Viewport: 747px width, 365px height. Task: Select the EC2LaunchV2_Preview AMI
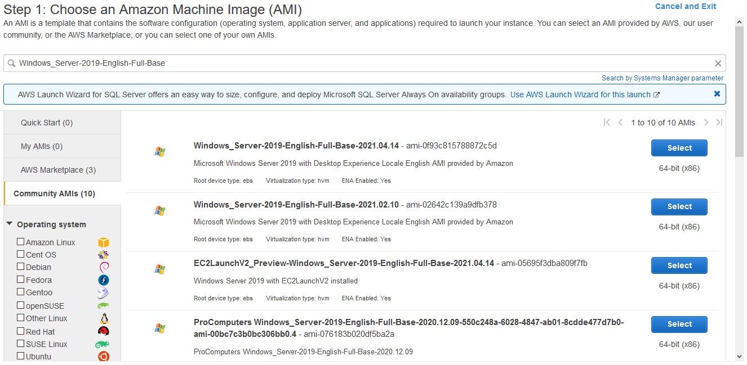pyautogui.click(x=679, y=265)
